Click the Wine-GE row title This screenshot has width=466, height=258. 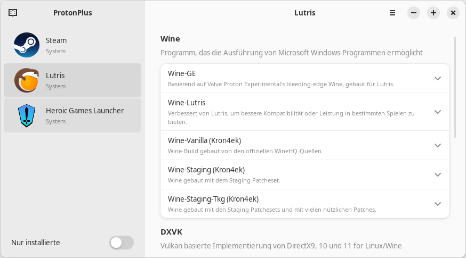pos(182,73)
